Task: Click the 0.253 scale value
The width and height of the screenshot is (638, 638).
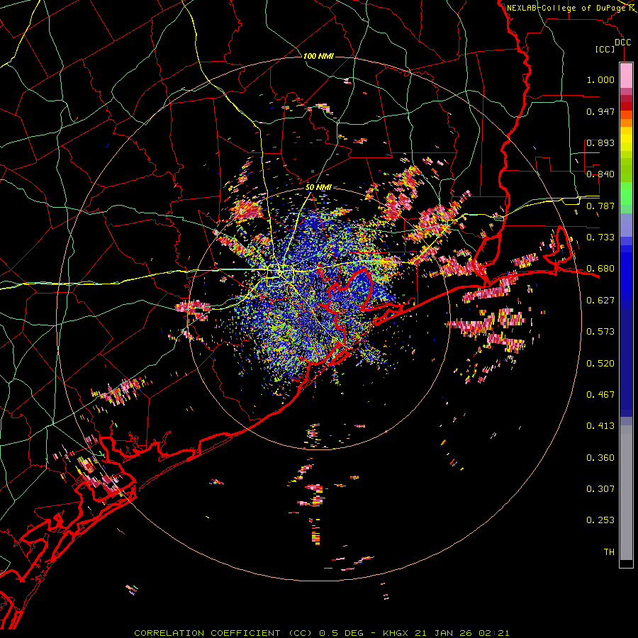Action: click(x=600, y=520)
